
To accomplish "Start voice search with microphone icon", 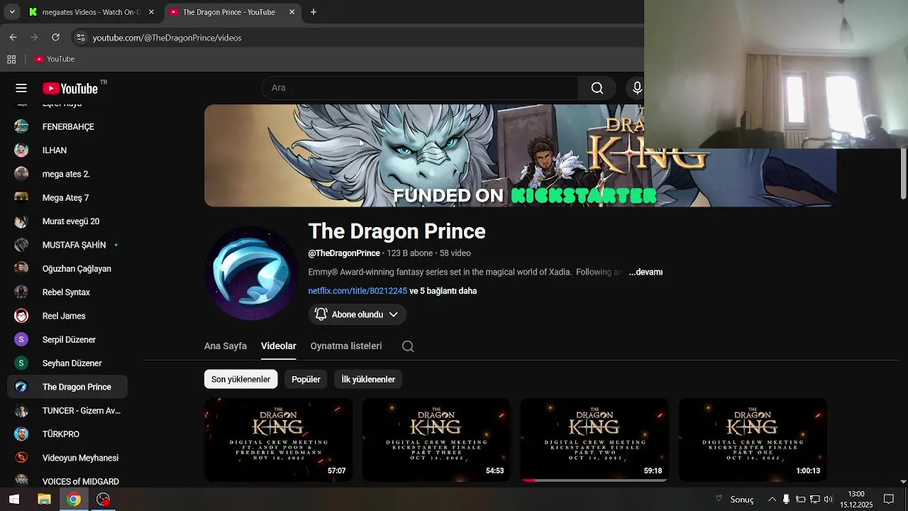I will tap(637, 88).
